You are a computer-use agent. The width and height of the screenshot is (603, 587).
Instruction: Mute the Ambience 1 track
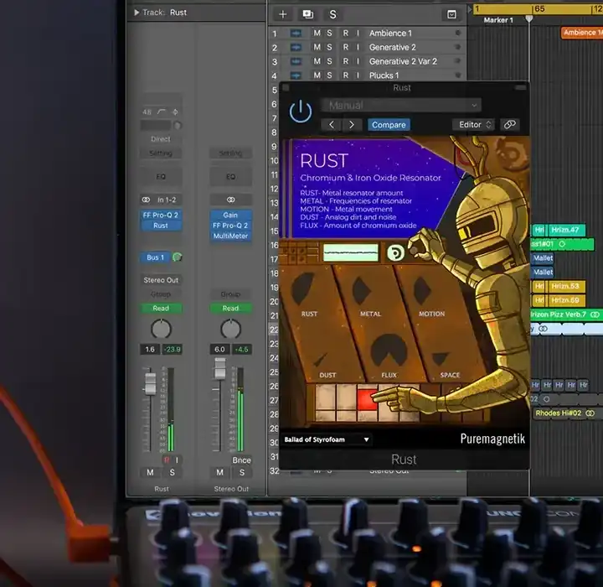317,34
